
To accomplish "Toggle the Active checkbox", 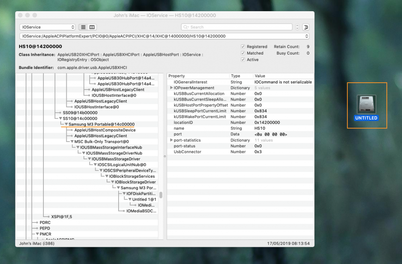I will click(243, 60).
